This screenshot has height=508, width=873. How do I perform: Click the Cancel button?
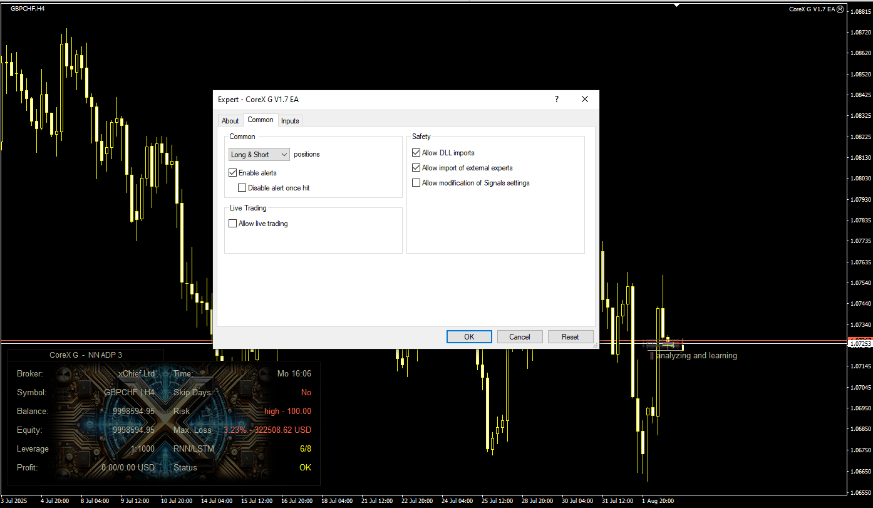tap(520, 337)
